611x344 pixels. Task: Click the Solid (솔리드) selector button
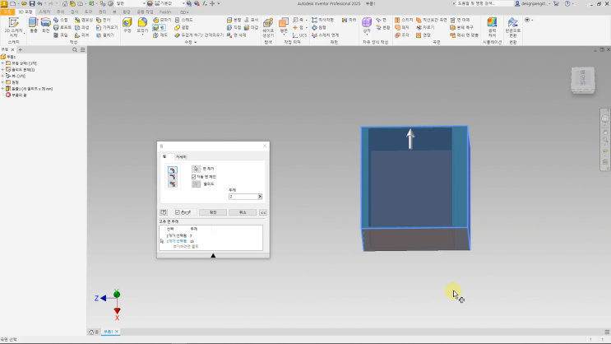coord(196,184)
